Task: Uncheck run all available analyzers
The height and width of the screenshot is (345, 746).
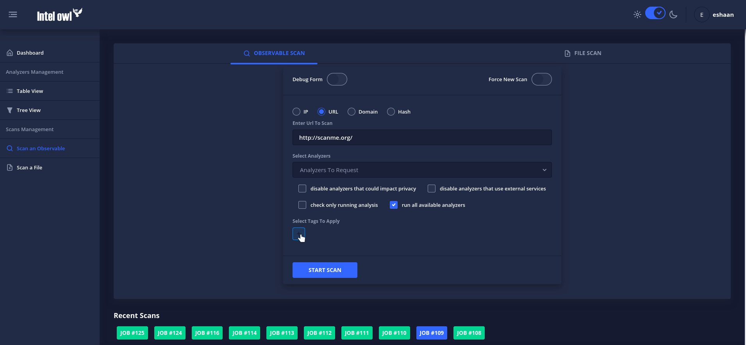Action: pos(394,205)
